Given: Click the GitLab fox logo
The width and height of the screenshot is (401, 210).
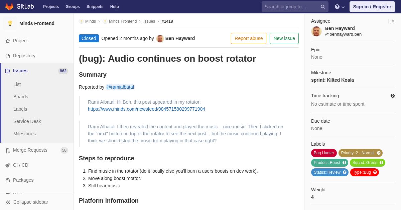Looking at the screenshot, I should click(9, 7).
